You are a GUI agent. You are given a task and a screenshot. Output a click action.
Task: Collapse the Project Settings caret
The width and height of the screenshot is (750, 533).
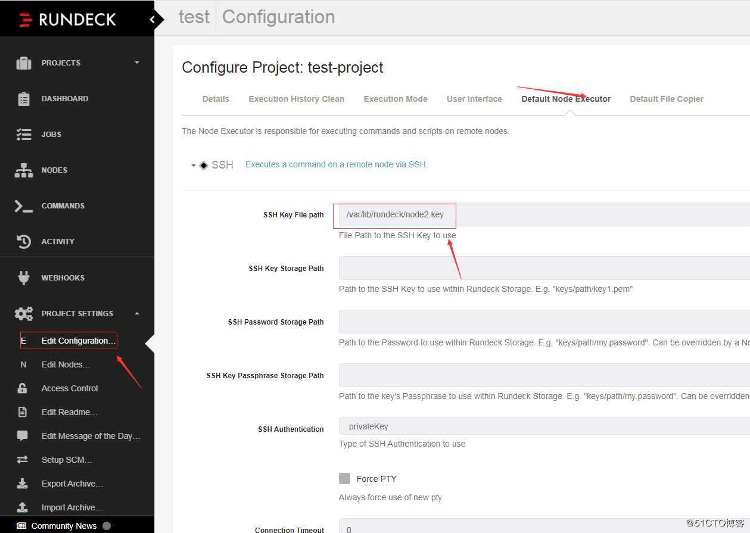(x=137, y=313)
